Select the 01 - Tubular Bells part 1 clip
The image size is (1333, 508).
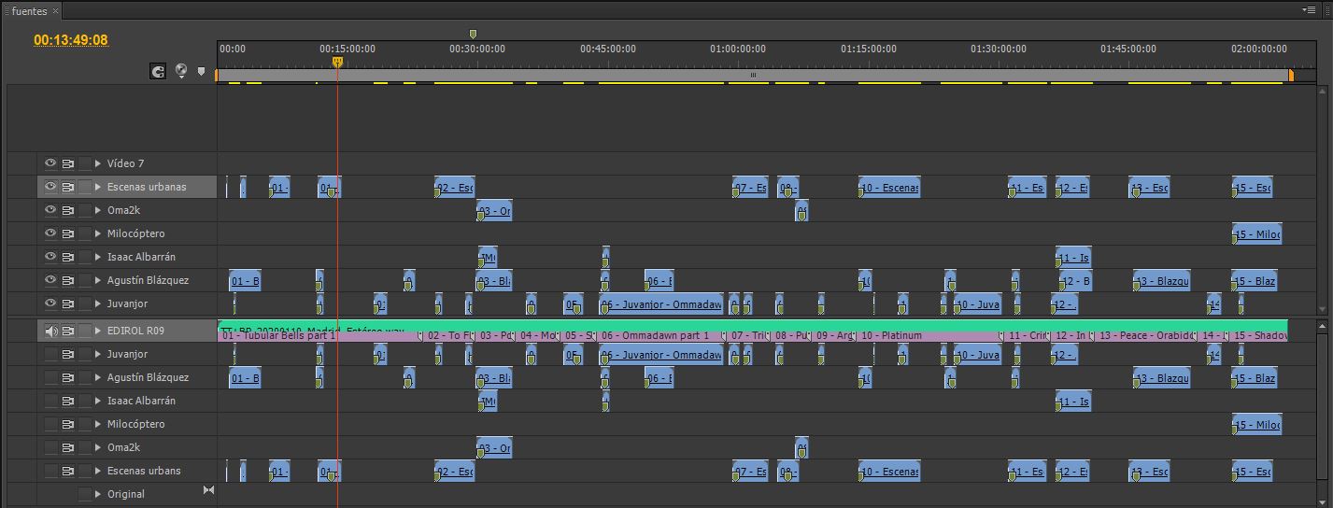click(x=319, y=335)
